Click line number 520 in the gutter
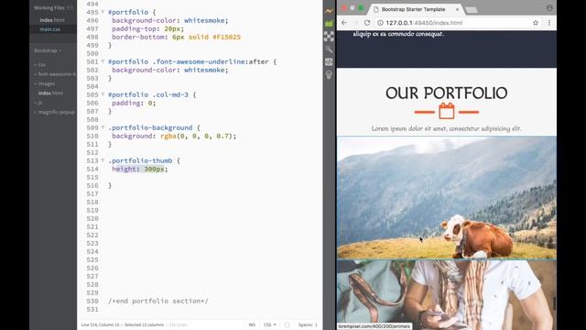Screen dimensions: 586x330 click(92, 218)
